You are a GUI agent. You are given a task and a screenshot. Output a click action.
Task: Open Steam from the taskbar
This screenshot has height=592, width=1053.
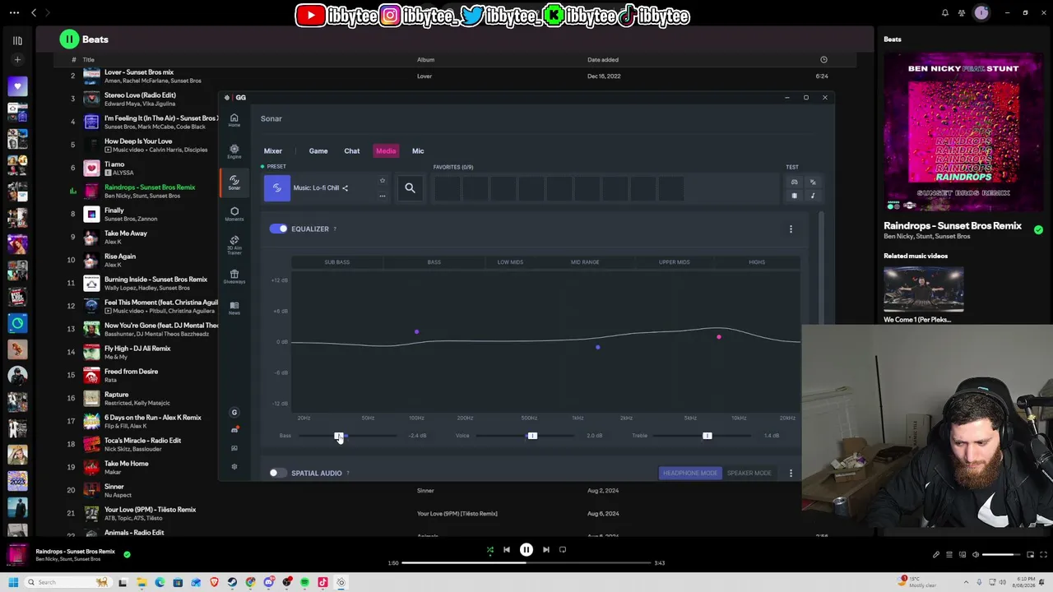[x=232, y=582]
